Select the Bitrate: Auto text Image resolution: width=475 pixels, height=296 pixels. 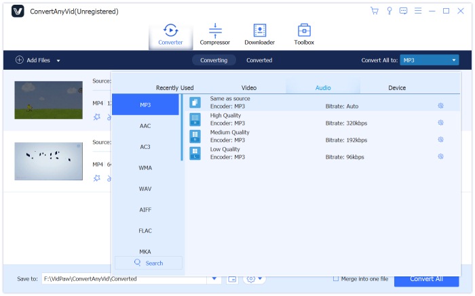tap(342, 106)
